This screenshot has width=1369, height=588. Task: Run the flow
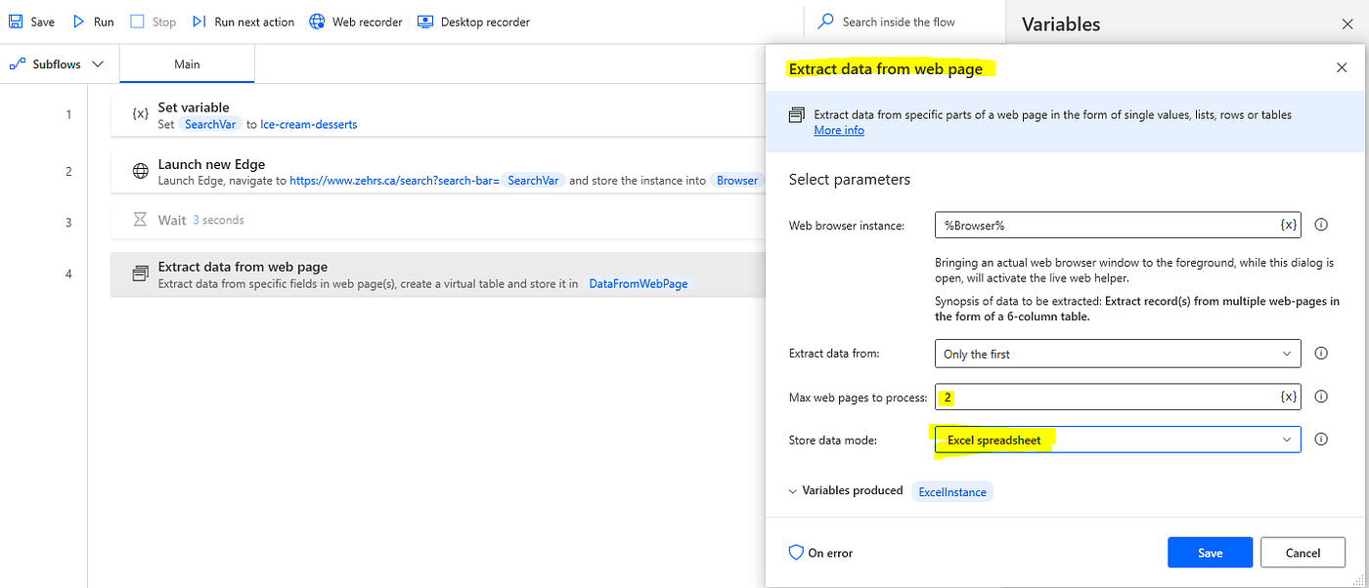[x=92, y=21]
